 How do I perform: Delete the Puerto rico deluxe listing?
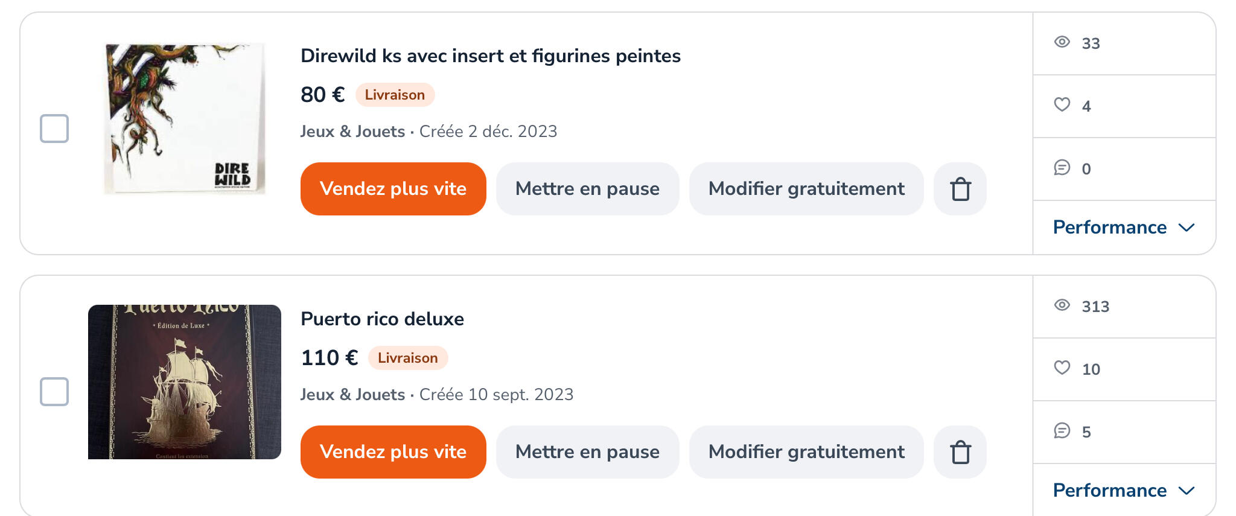coord(960,452)
